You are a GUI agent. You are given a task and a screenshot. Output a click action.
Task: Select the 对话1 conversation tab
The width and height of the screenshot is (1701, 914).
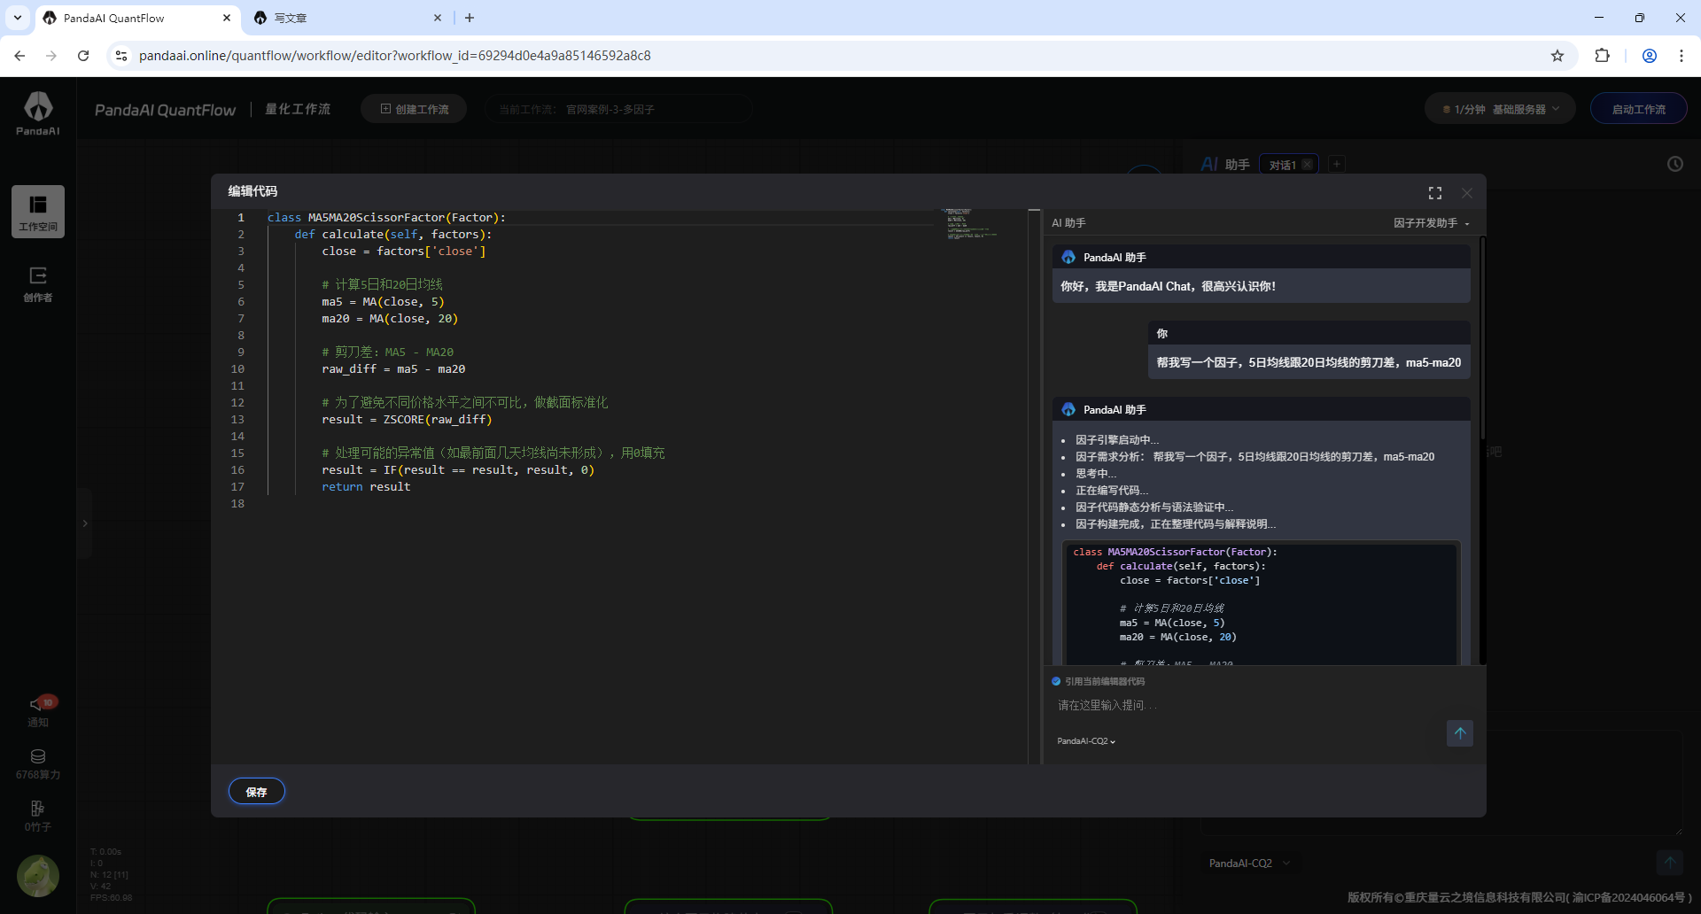click(1282, 165)
